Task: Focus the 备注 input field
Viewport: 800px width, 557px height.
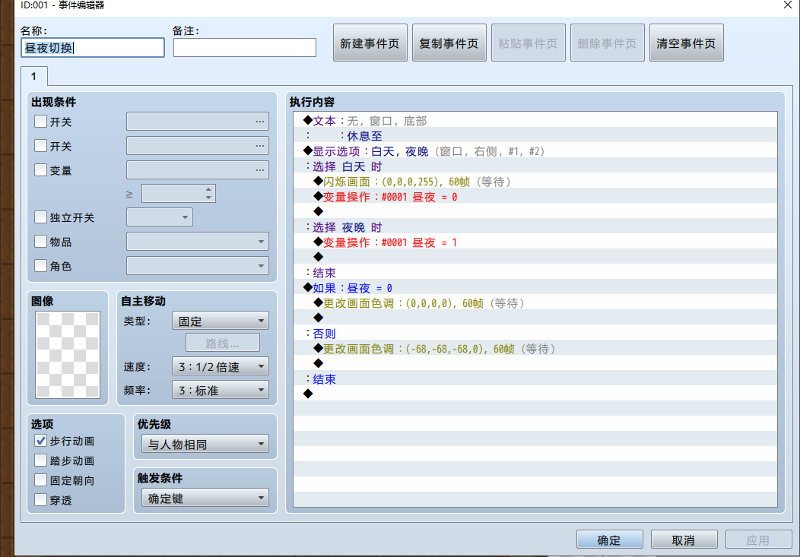Action: [x=245, y=47]
